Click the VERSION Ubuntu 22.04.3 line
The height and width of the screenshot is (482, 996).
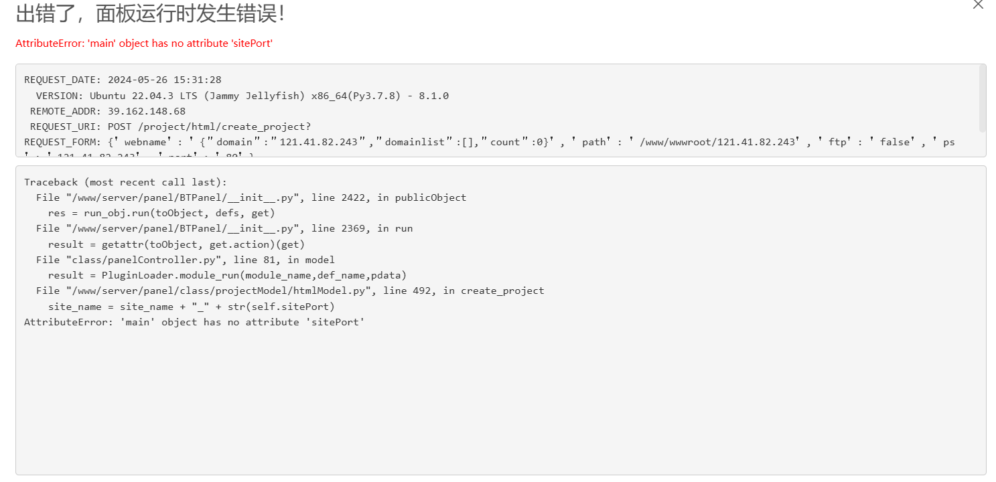coord(242,96)
